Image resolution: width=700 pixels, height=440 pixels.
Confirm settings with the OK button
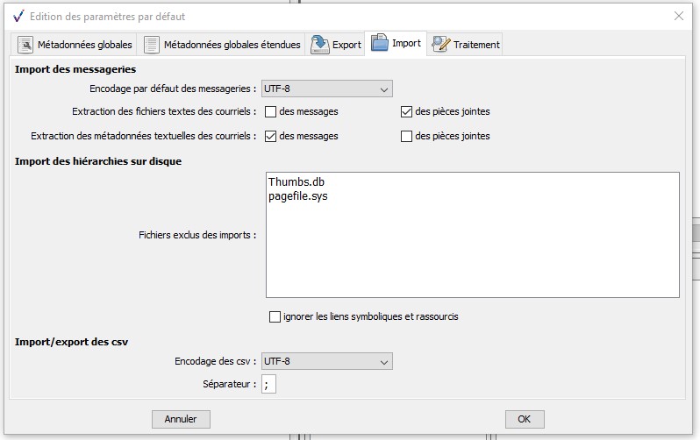coord(525,419)
